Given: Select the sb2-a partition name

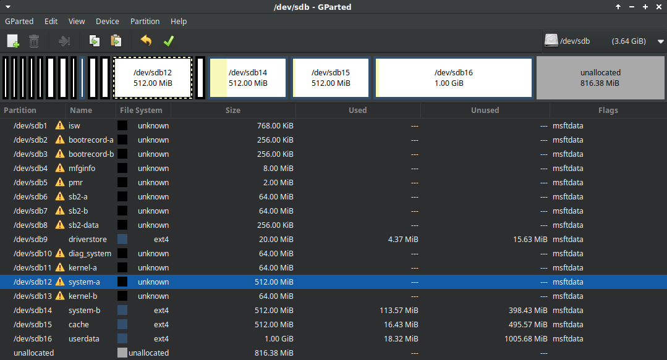Looking at the screenshot, I should tap(78, 197).
